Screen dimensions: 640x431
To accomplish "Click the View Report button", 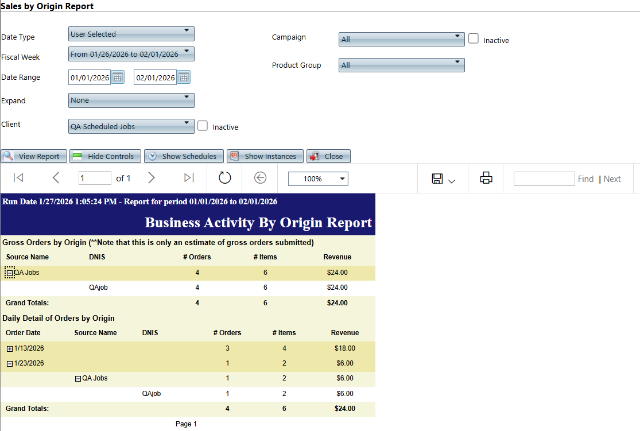I will [33, 156].
